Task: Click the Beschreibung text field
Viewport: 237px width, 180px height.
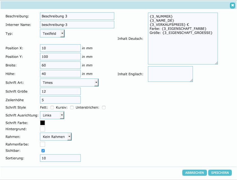Action: click(x=77, y=16)
